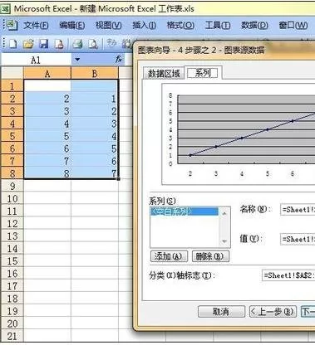This screenshot has height=345, width=315.
Task: Click the Name Box showing A1
Action: tap(36, 60)
